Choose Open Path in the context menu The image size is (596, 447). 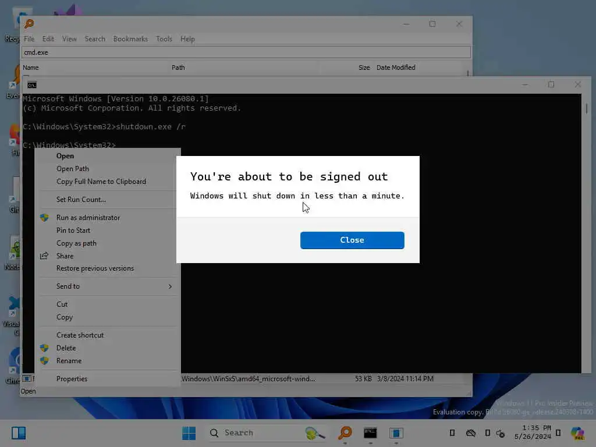tap(72, 169)
